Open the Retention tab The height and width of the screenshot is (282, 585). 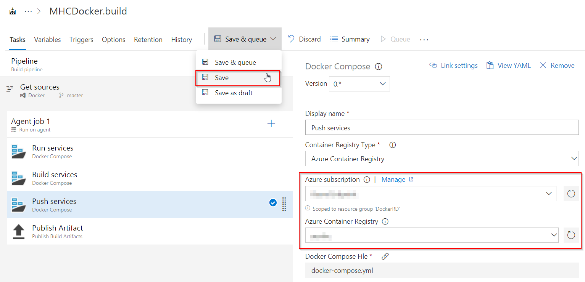[x=148, y=40]
